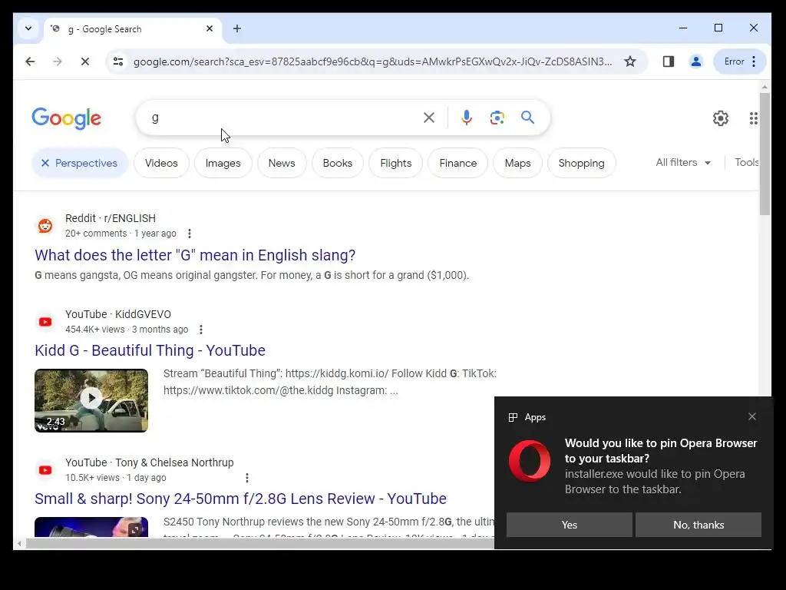The width and height of the screenshot is (786, 590).
Task: Click the horizontal scrollbar at page bottom
Action: (259, 543)
